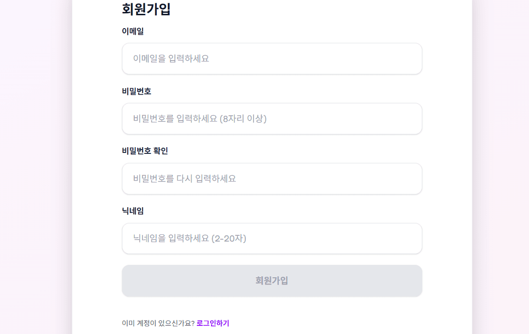Select the 비밀번호 password field
529x334 pixels.
pos(272,119)
